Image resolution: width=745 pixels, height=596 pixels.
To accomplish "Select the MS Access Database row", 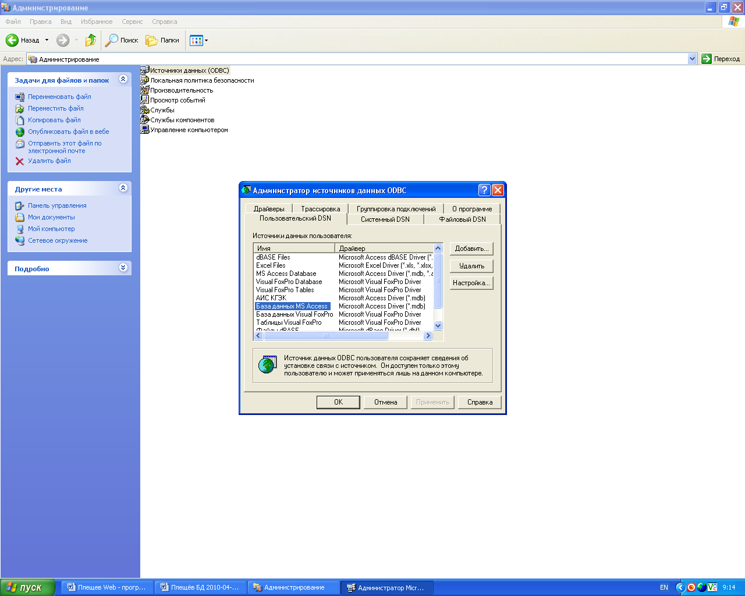I will point(343,274).
